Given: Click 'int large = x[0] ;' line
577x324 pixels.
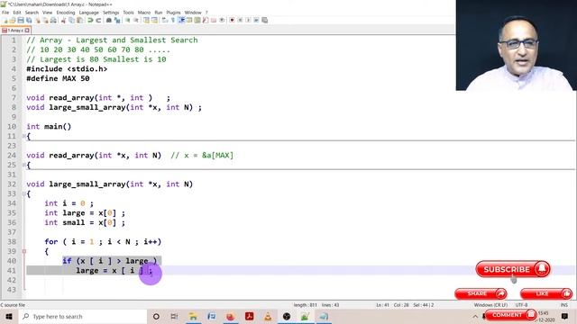Looking at the screenshot, I should (x=85, y=213).
